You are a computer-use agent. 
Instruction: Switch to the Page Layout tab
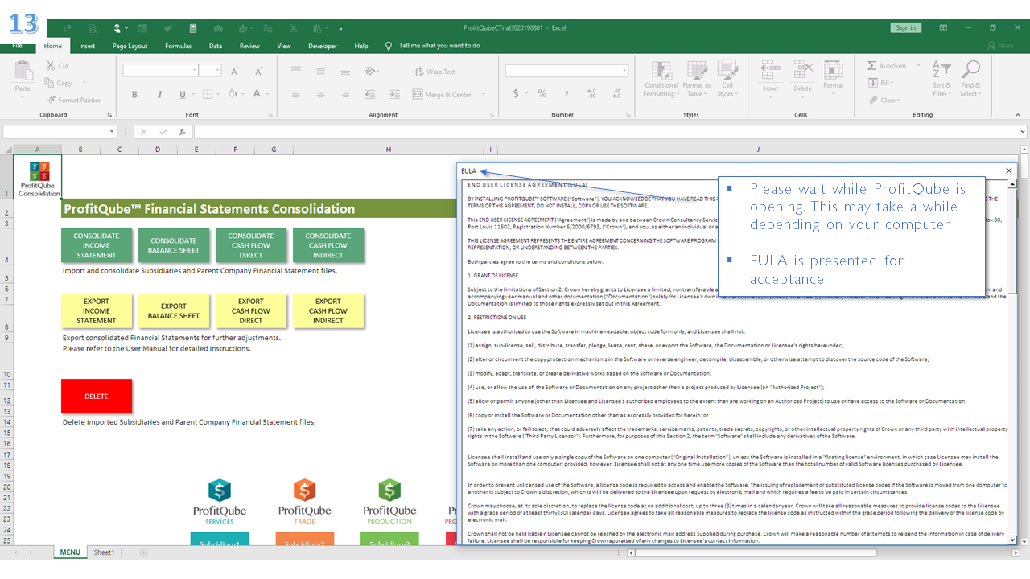point(130,46)
